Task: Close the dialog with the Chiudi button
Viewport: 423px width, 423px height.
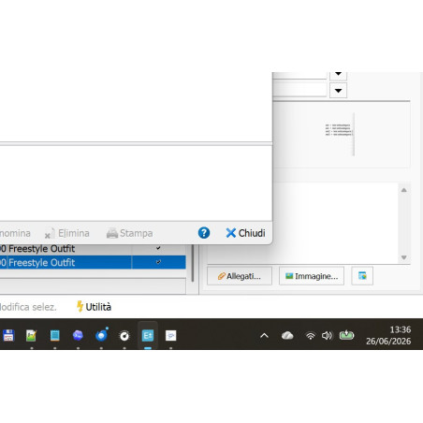Action: [245, 233]
